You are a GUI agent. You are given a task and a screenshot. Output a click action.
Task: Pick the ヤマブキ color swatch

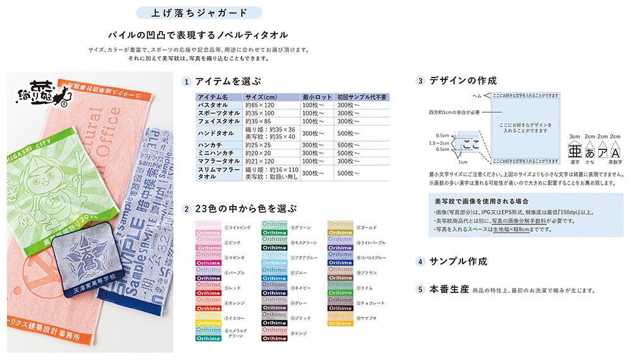(x=340, y=319)
